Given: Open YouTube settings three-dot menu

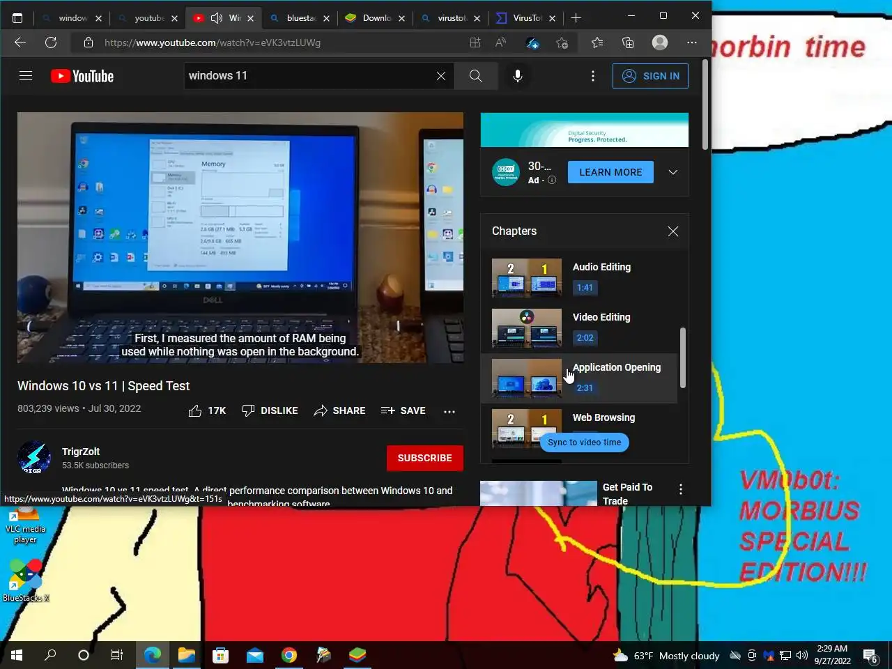Looking at the screenshot, I should pyautogui.click(x=593, y=76).
